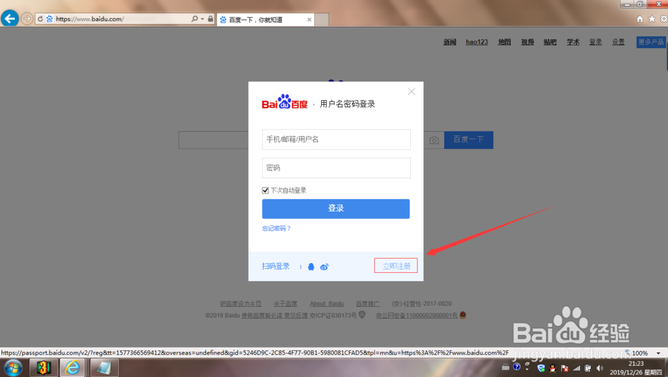Open the 使用百度前必读 footer link

coord(262,316)
